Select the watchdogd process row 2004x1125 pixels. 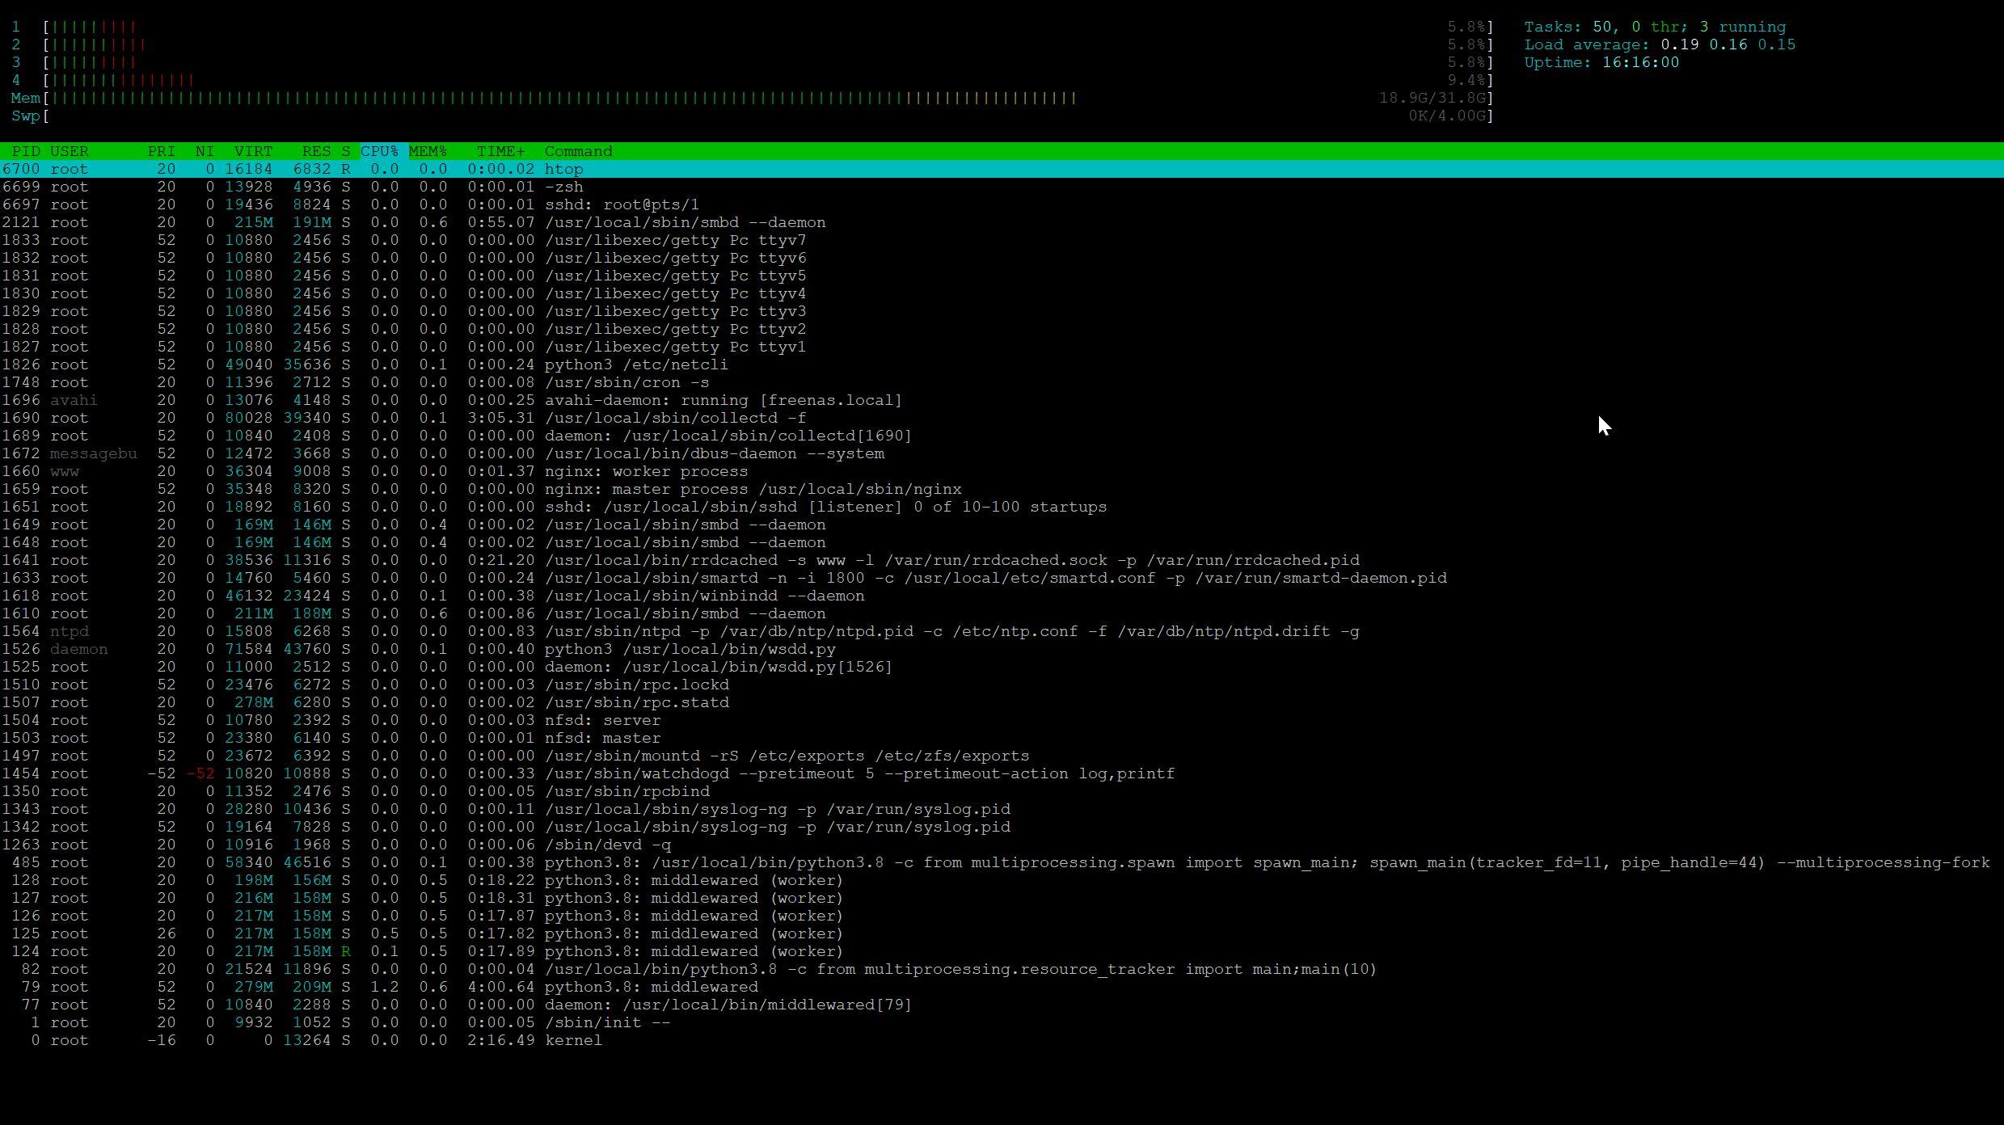point(859,773)
